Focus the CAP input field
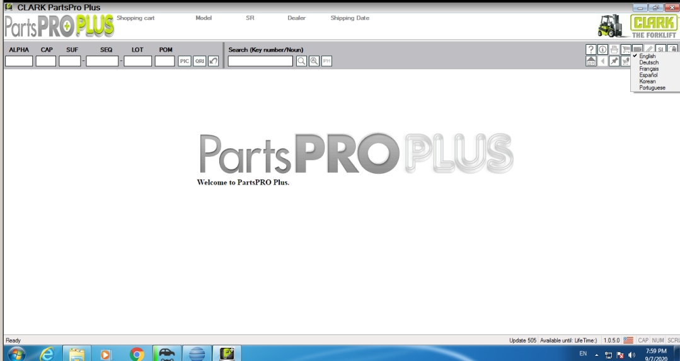 point(46,61)
